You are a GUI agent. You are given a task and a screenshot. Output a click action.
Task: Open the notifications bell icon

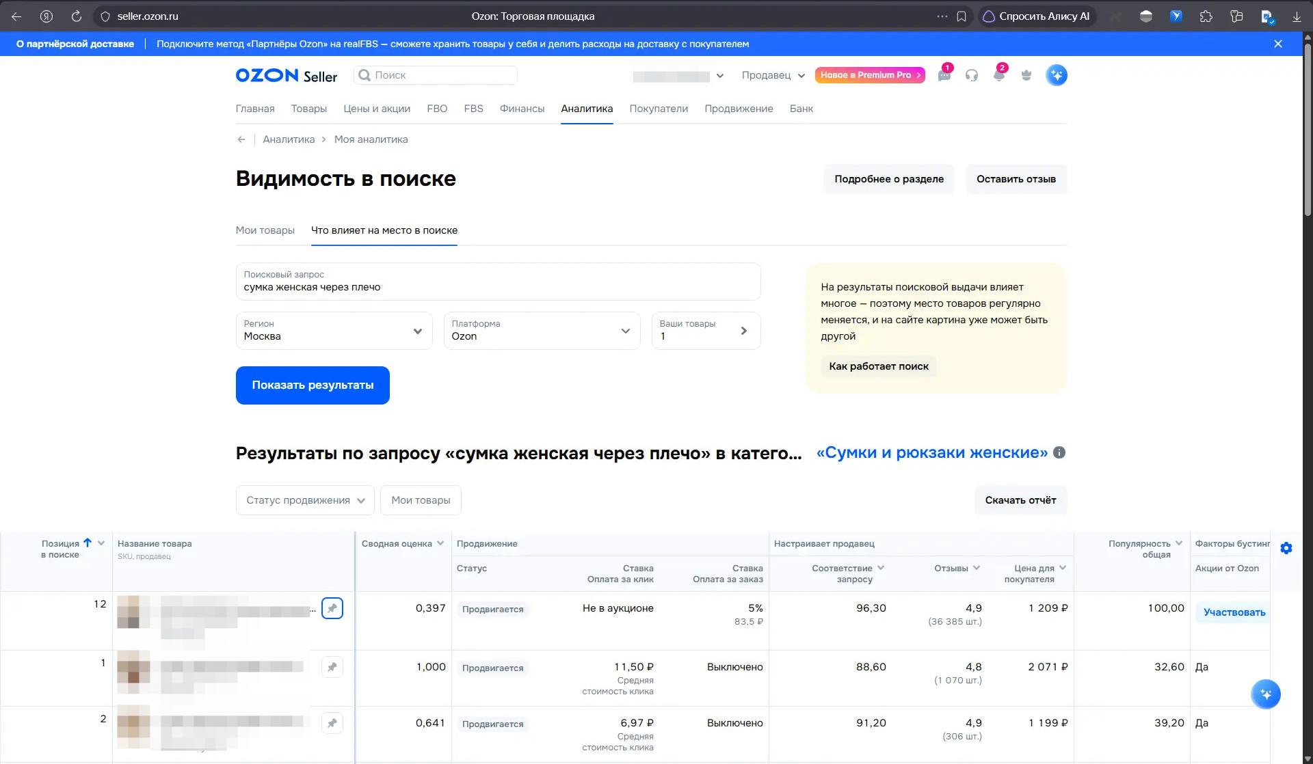pos(999,75)
